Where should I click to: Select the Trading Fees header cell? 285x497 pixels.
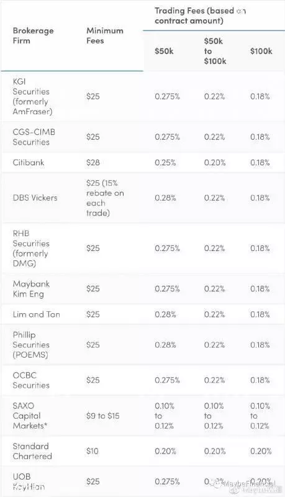point(201,16)
